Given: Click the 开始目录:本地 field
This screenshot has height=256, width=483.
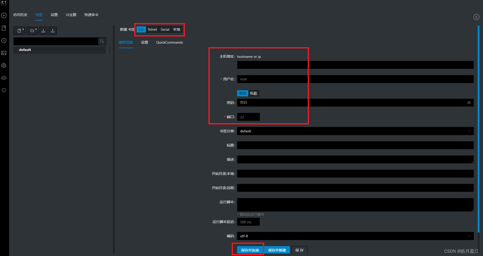Looking at the screenshot, I should tap(355, 174).
